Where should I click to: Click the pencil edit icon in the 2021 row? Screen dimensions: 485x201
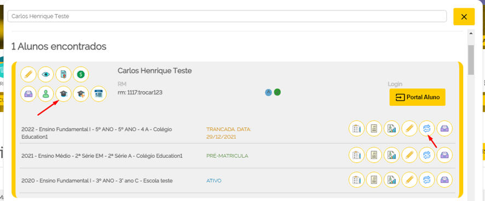coord(409,155)
